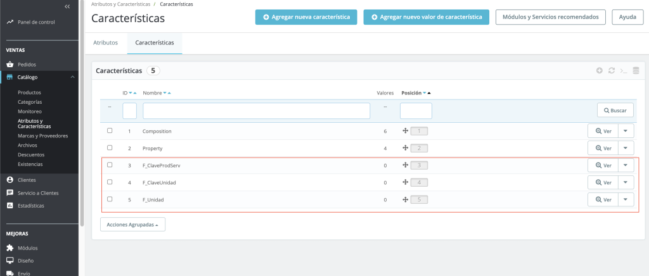Viewport: 649px width, 276px height.
Task: Open actions dropdown for Property row
Action: [626, 148]
